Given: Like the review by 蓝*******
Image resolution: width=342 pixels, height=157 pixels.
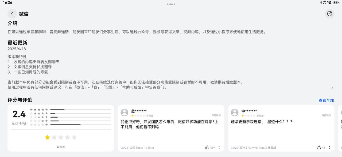Looking at the screenshot, I should coord(207,147).
